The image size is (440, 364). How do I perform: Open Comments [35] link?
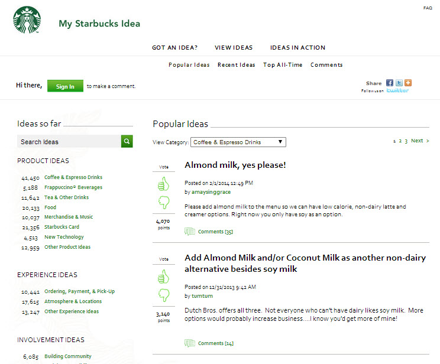215,232
